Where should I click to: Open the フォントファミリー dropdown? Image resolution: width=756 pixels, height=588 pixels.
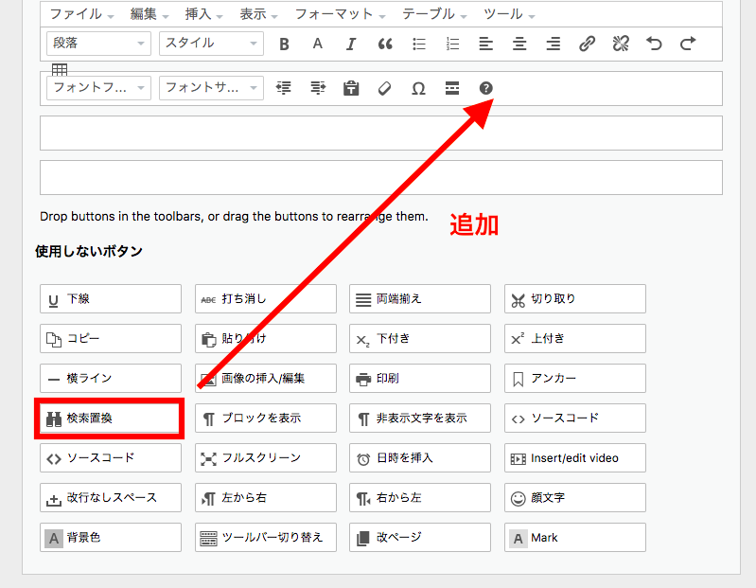tap(98, 88)
